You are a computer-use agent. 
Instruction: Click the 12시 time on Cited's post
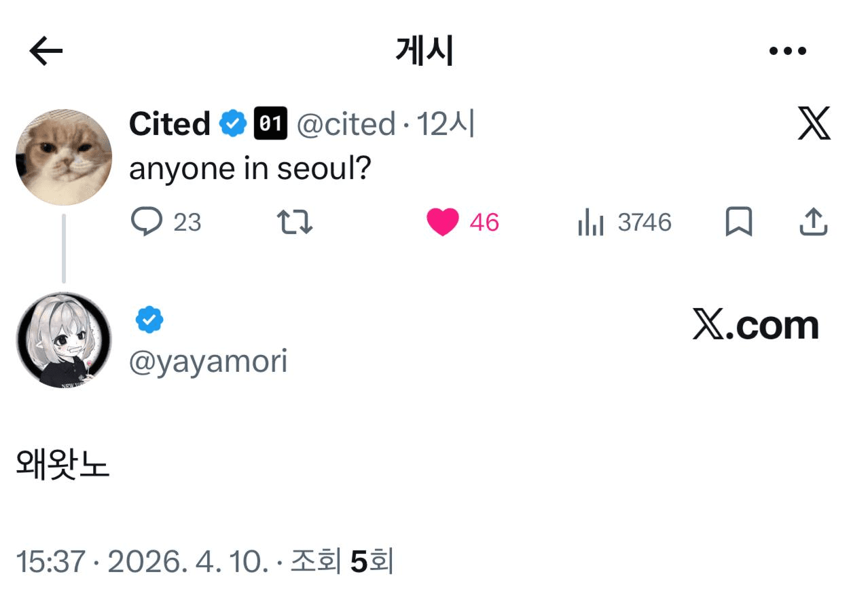point(445,124)
